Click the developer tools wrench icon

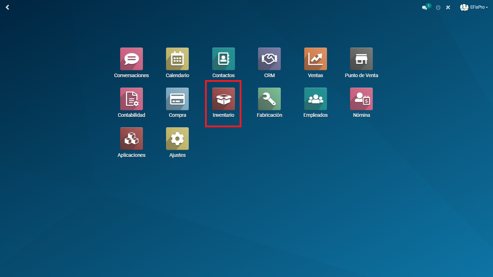448,8
